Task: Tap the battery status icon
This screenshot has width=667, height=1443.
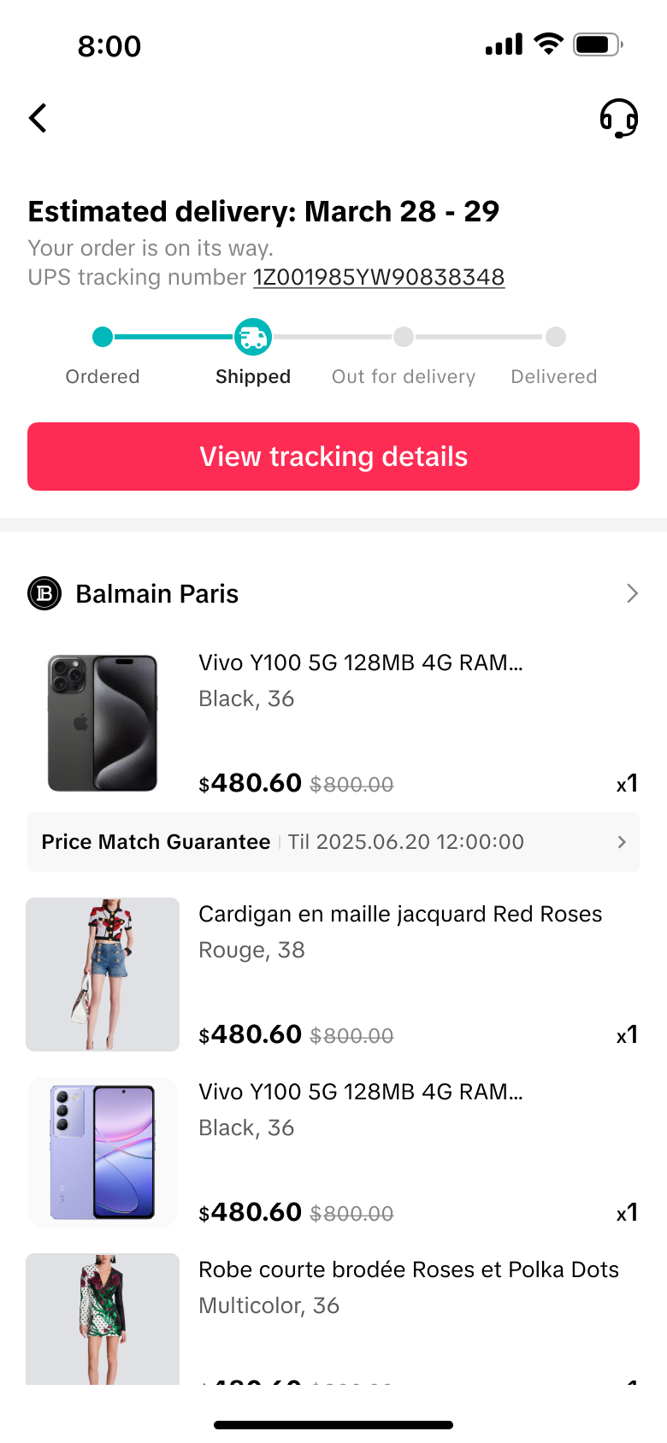Action: point(598,44)
